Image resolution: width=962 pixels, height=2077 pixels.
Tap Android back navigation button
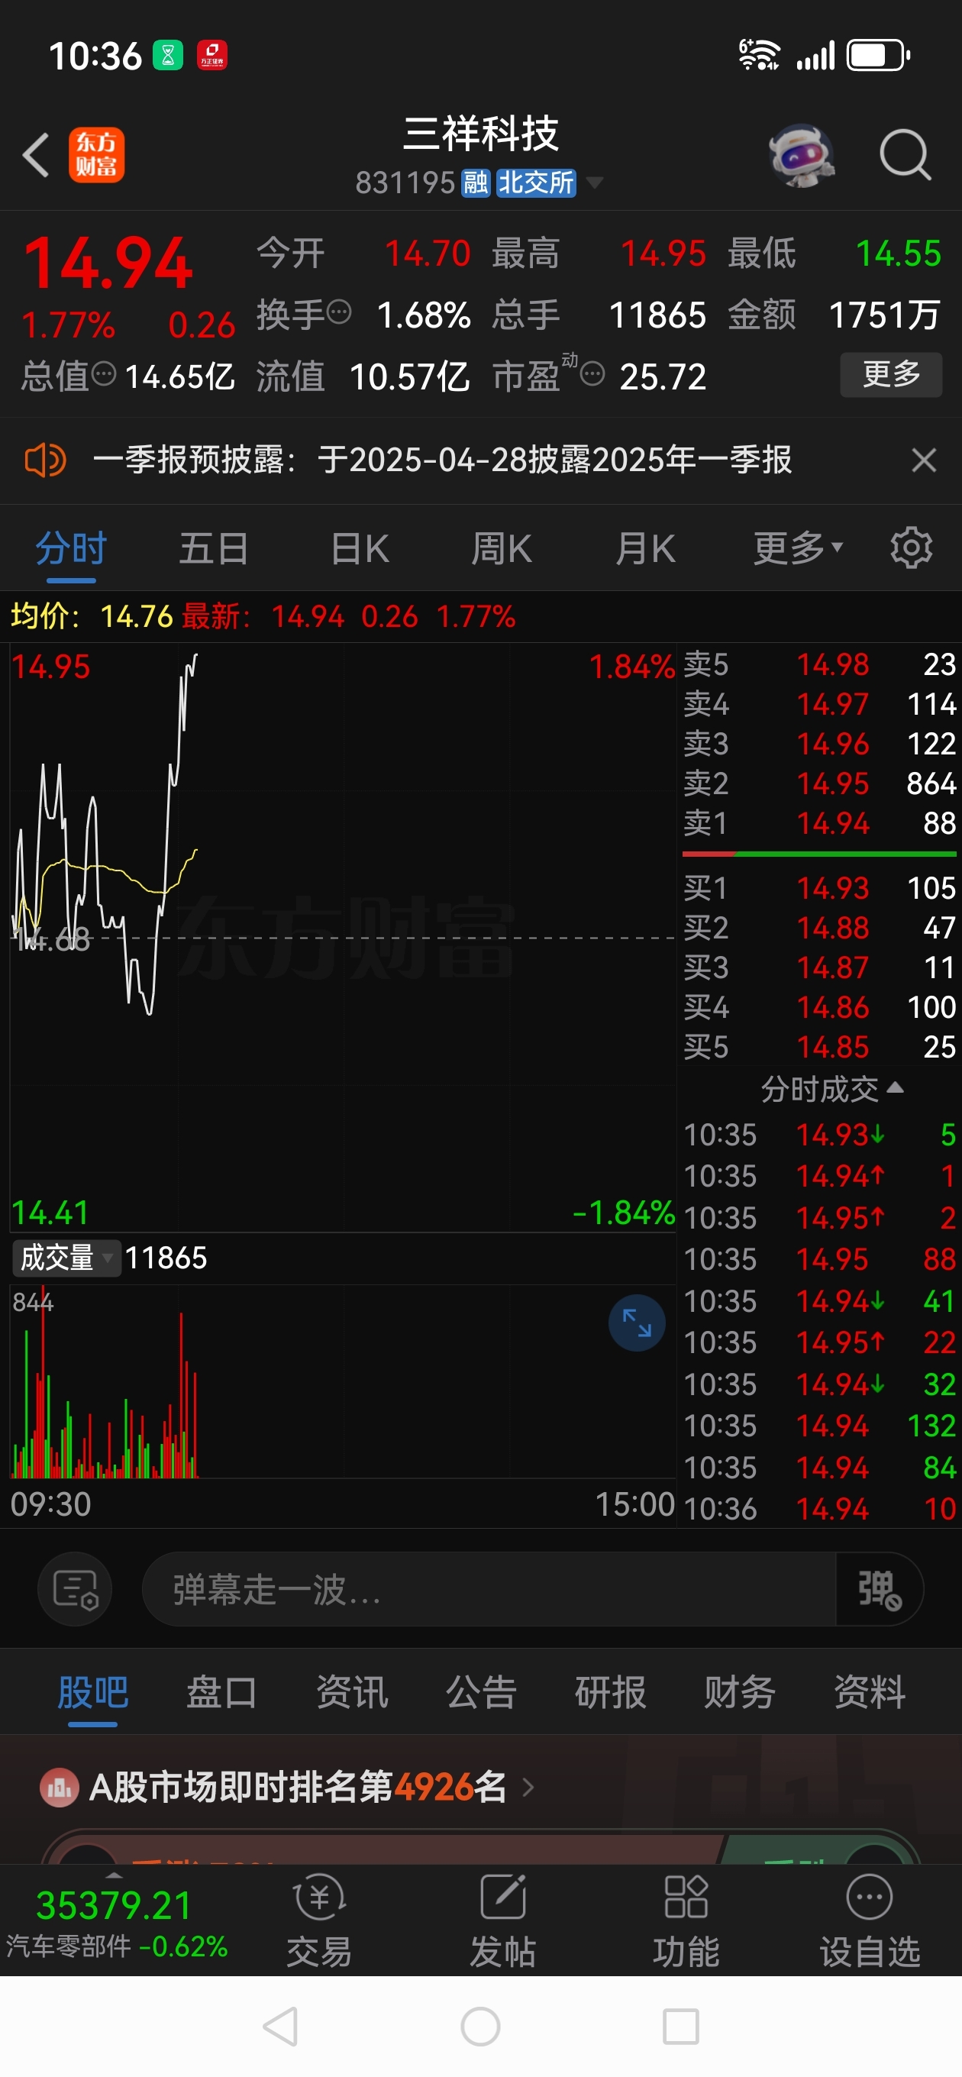[x=282, y=2026]
